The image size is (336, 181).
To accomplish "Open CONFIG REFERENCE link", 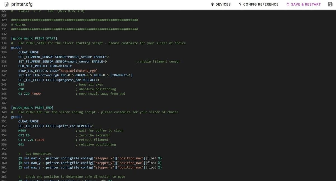I will pos(258,4).
